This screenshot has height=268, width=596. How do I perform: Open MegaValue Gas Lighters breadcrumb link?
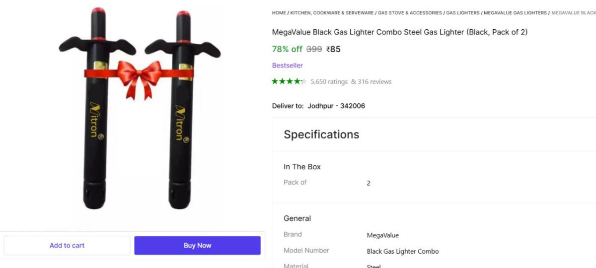coord(515,13)
